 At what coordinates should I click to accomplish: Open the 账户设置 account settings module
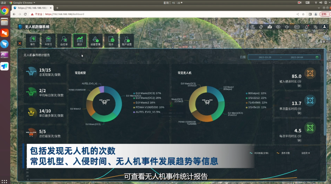tap(127, 40)
